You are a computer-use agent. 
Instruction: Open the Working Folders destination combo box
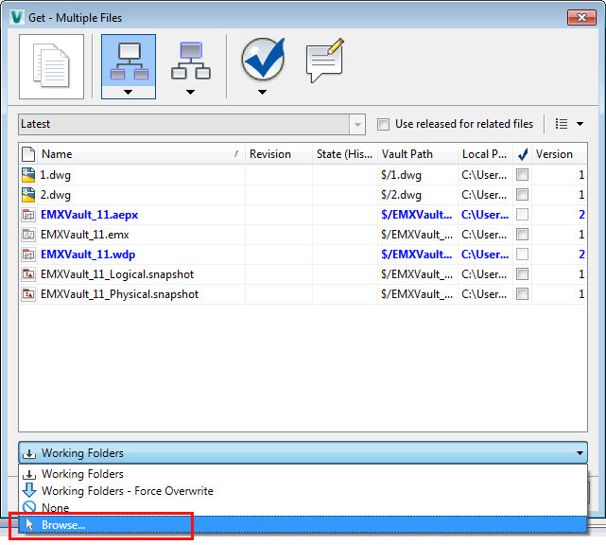coord(303,453)
